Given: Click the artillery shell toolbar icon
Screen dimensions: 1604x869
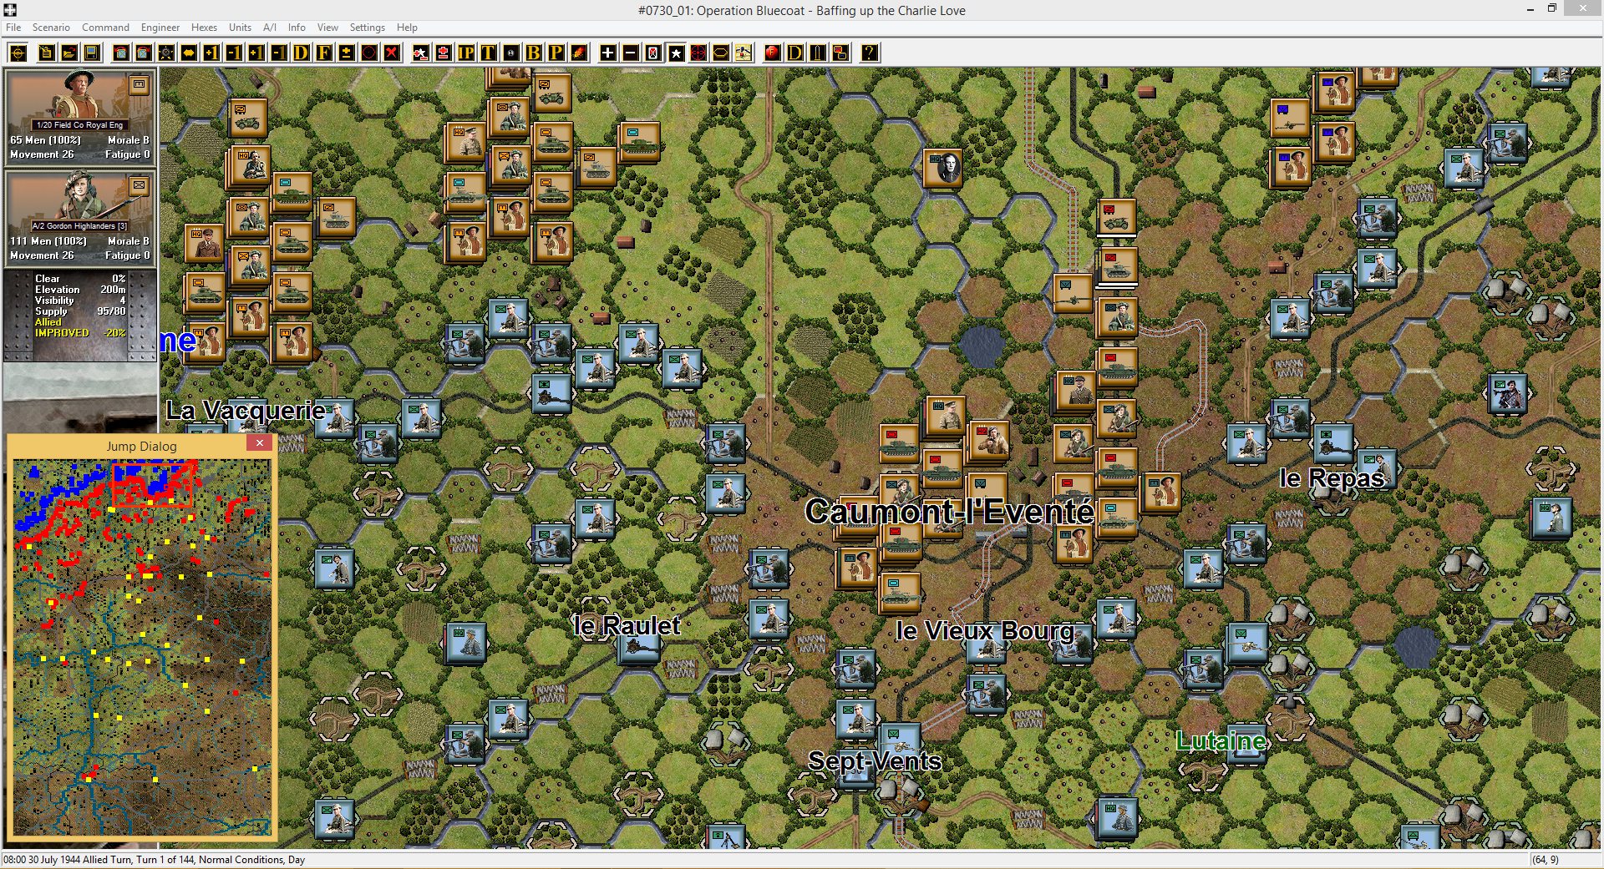Looking at the screenshot, I should [x=817, y=53].
